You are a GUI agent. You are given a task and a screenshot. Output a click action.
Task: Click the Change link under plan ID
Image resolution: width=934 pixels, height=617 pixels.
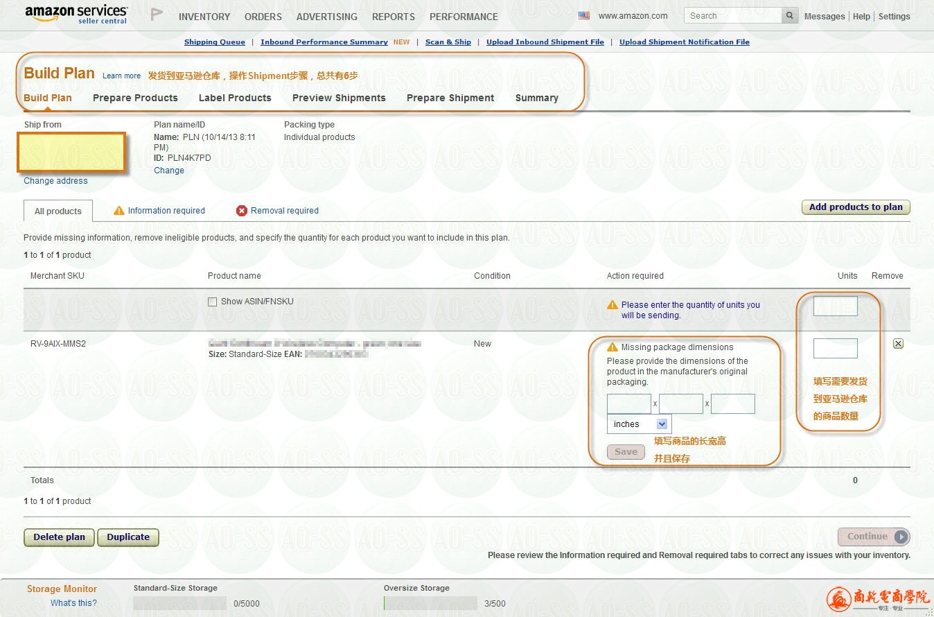pos(169,171)
